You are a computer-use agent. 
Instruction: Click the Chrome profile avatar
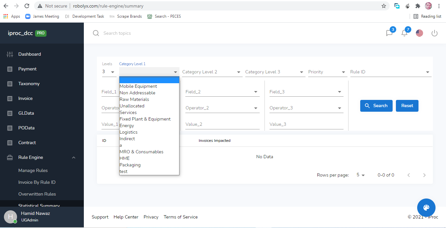tap(428, 6)
